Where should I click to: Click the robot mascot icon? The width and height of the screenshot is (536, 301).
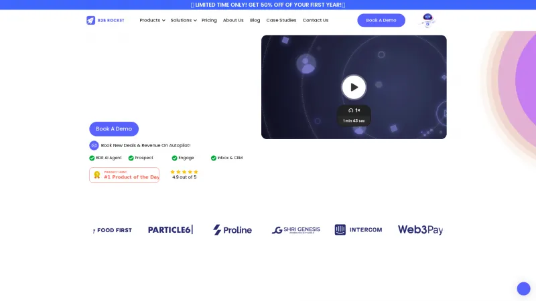(427, 21)
